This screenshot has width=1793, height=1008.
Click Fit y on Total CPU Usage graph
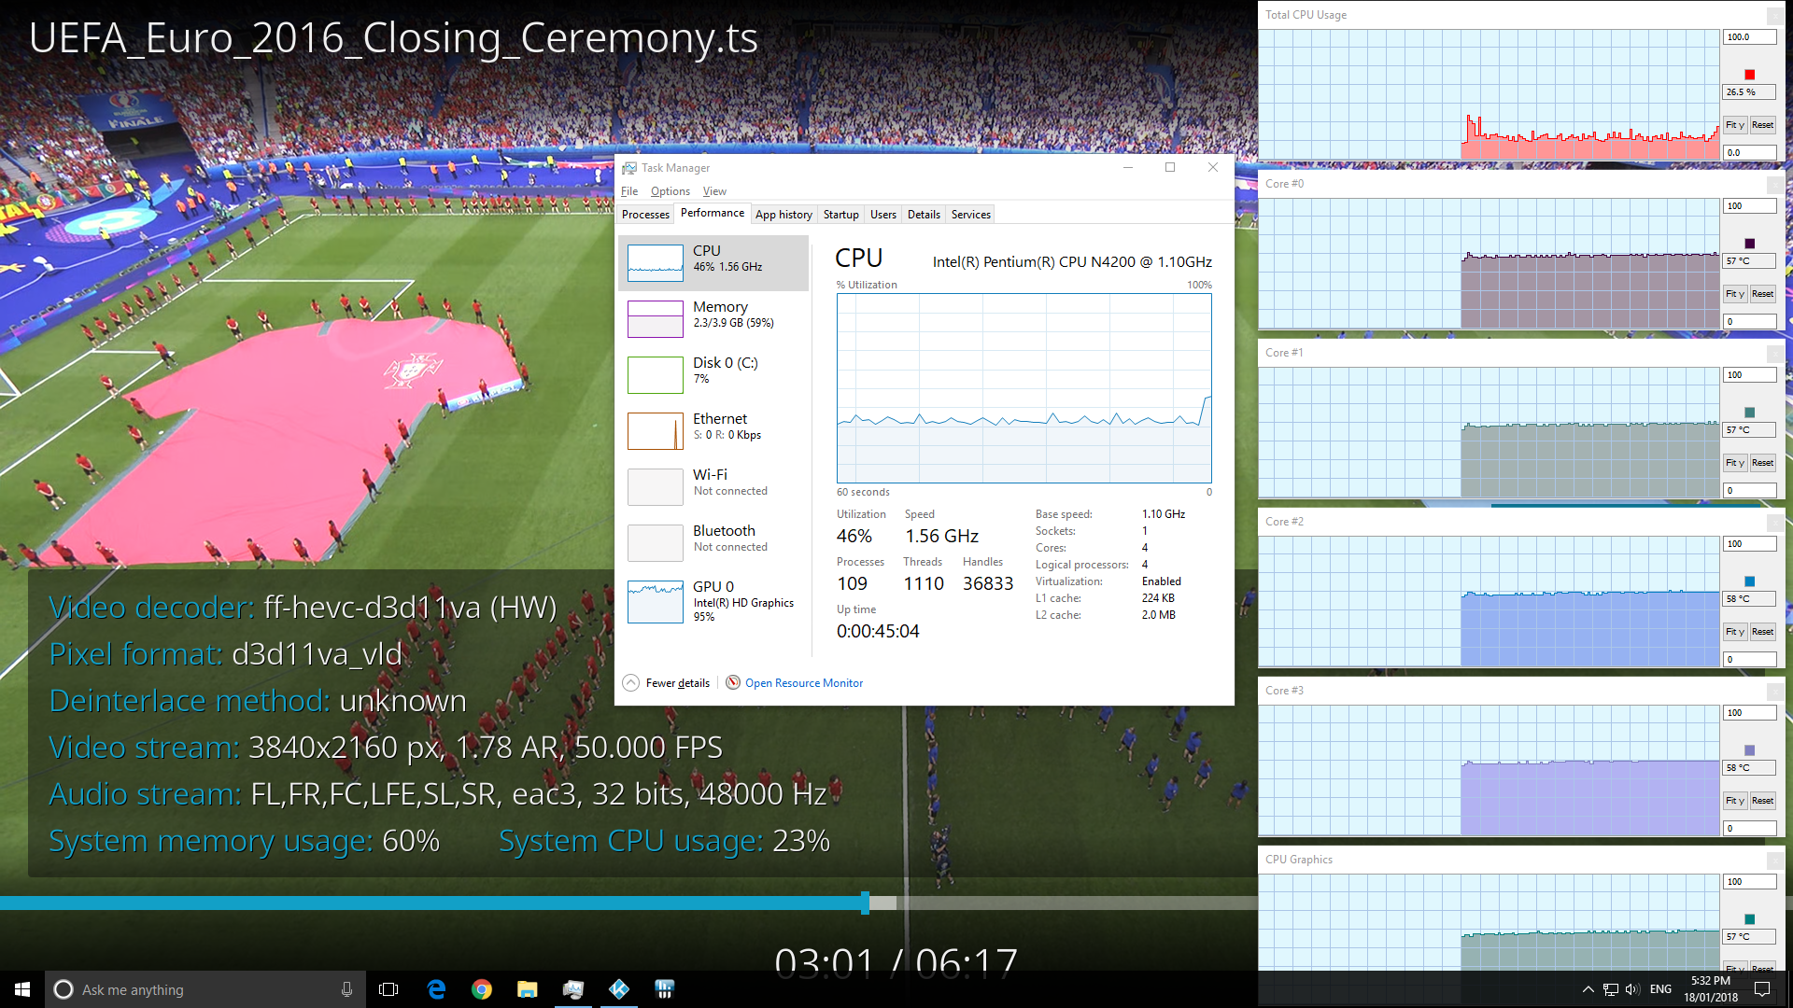pyautogui.click(x=1734, y=125)
